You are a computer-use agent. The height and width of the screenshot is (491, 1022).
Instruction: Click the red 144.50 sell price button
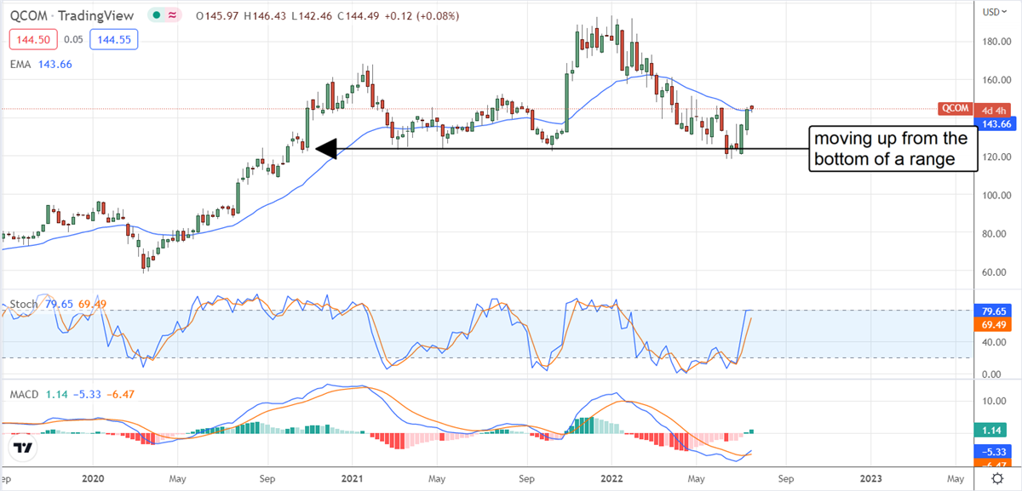click(x=30, y=38)
